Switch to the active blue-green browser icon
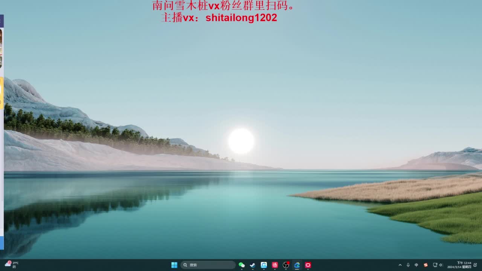Image resolution: width=482 pixels, height=271 pixels. coord(297,265)
